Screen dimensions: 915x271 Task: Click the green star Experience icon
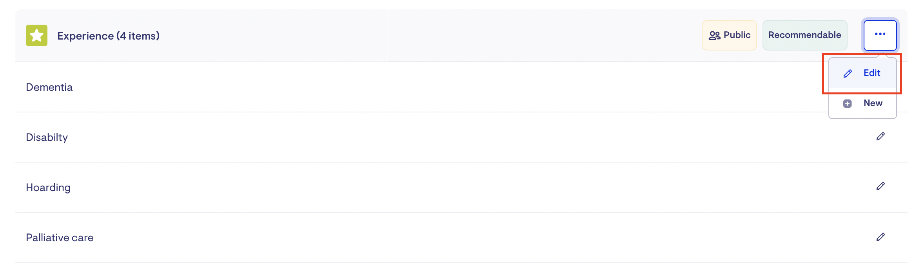pos(36,36)
